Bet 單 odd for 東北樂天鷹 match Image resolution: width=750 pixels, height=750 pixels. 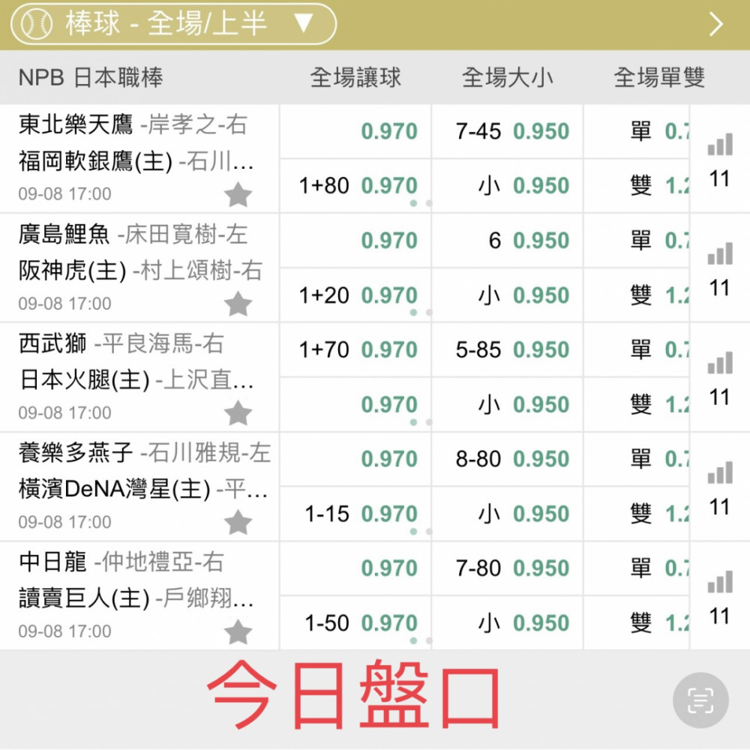click(637, 131)
